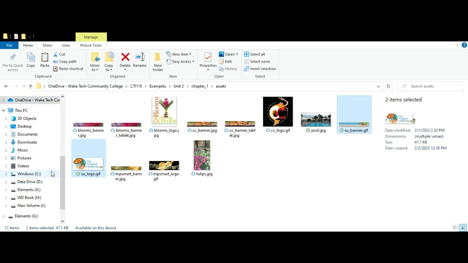Screen dimensions: 468x263
Task: Open New item dropdown
Action: point(178,54)
